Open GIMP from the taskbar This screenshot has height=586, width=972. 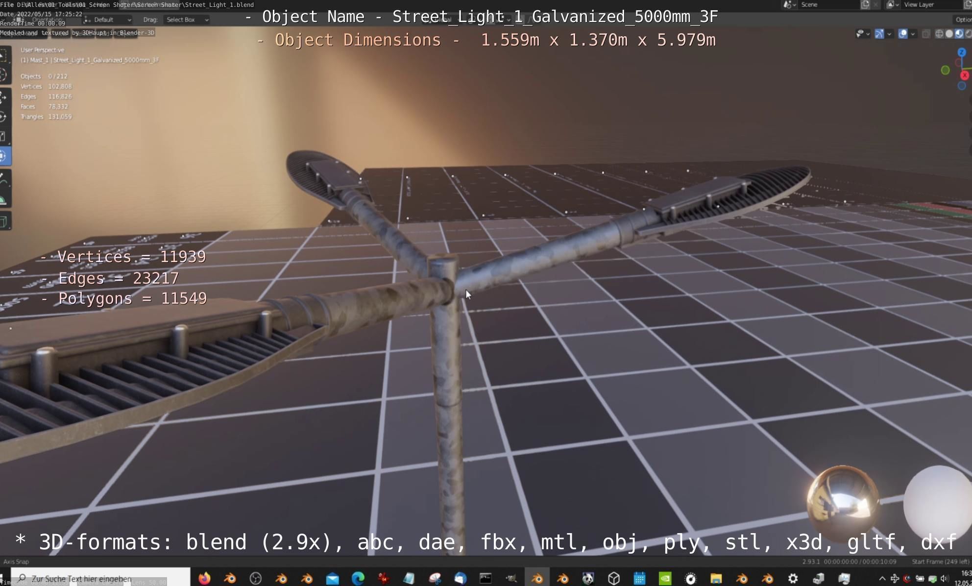pos(511,579)
